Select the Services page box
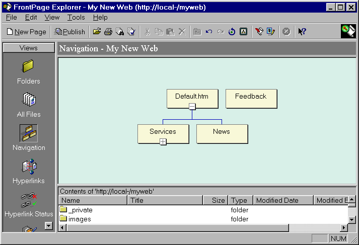The image size is (359, 245). [x=163, y=134]
